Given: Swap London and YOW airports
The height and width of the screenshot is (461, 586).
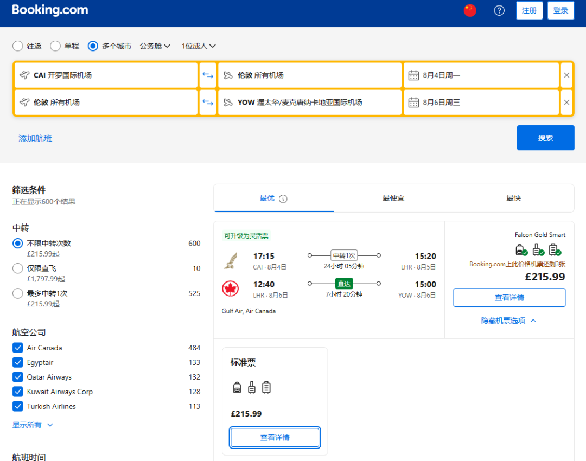Looking at the screenshot, I should [x=208, y=103].
